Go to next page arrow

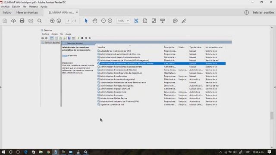pyautogui.click(x=59, y=21)
